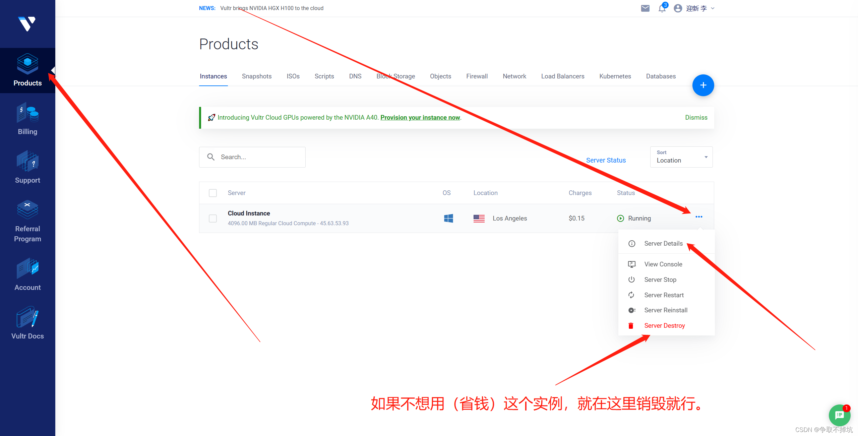Switch to the Network tab
858x436 pixels.
pyautogui.click(x=514, y=76)
